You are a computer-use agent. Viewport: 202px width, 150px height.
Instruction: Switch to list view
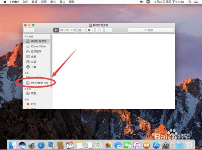pos(62,30)
